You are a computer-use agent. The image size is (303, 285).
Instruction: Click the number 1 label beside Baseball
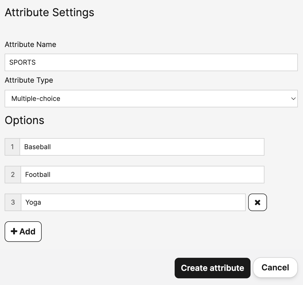12,147
